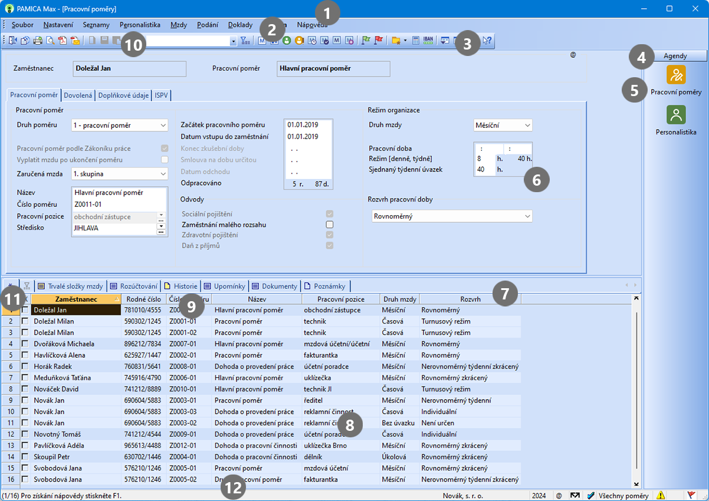Tick the checkbox in Doležal Jan row

tap(25, 309)
